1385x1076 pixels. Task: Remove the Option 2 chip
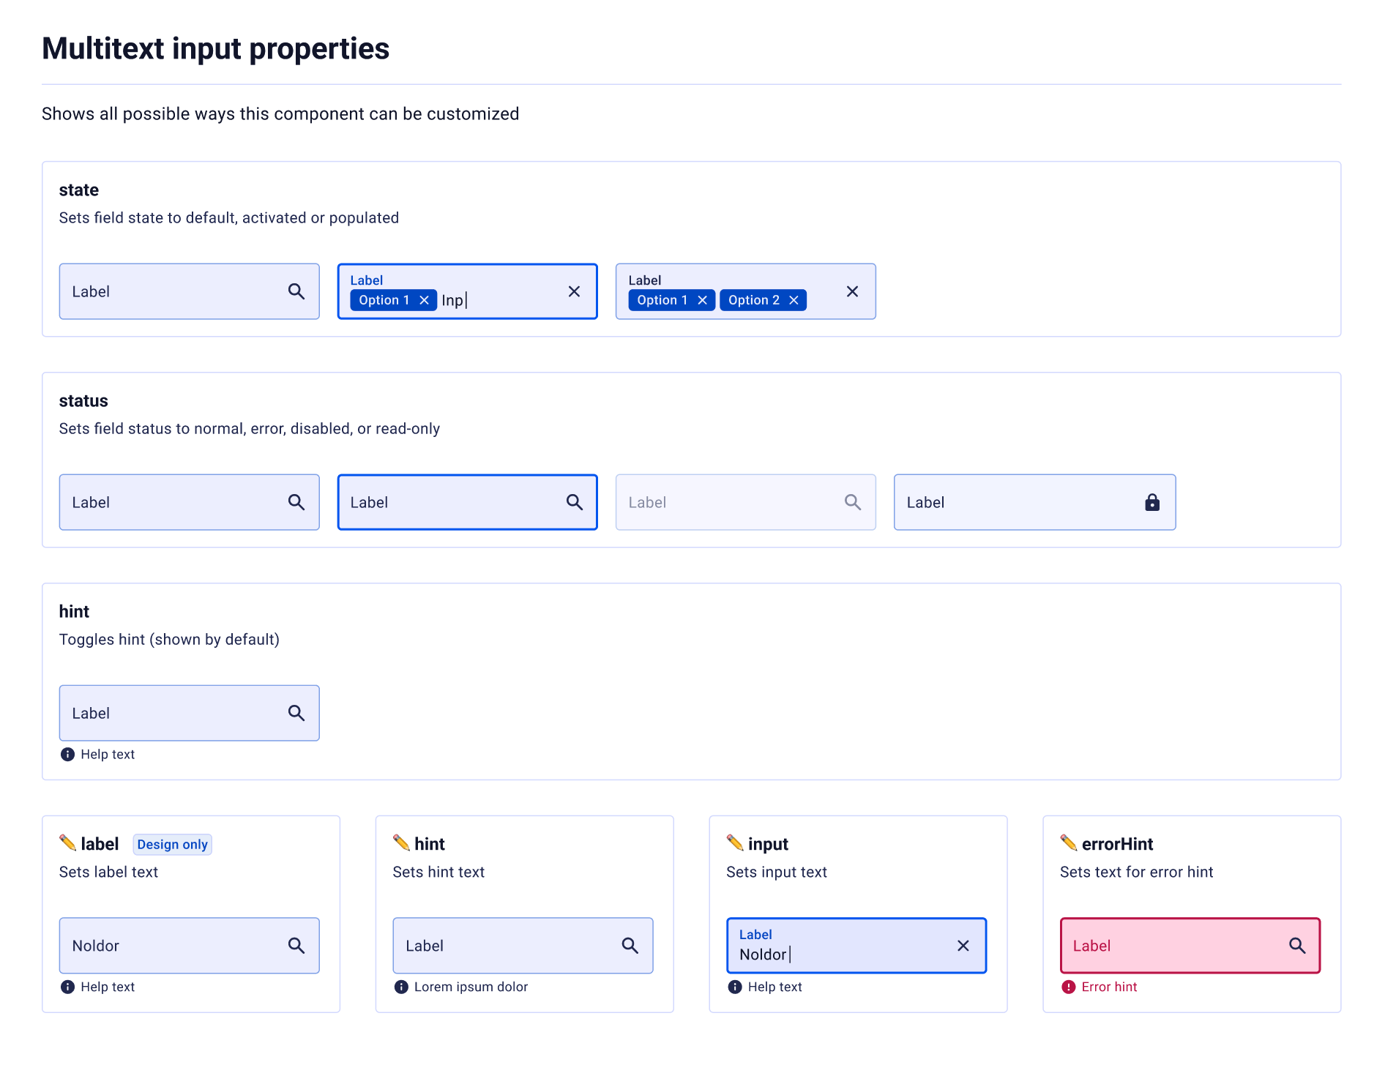pyautogui.click(x=794, y=300)
